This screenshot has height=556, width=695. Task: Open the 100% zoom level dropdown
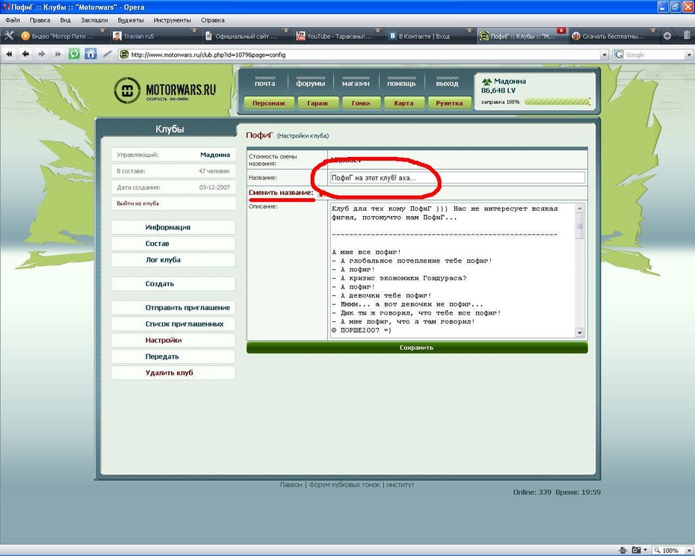pos(688,550)
